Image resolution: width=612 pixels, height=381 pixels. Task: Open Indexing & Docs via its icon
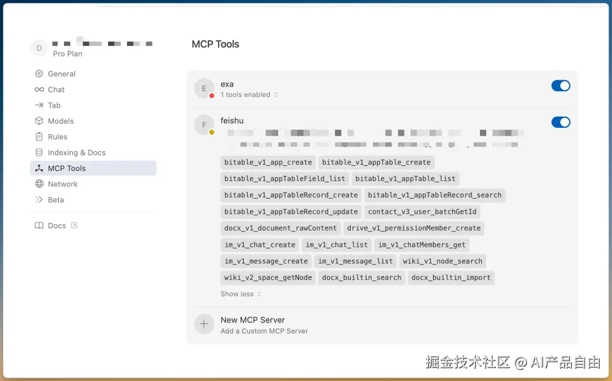tap(39, 152)
